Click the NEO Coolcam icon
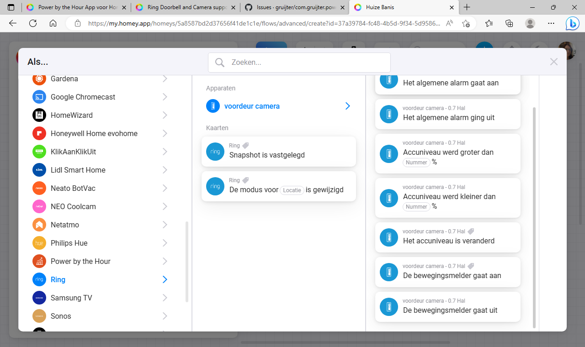This screenshot has height=347, width=585. point(39,206)
